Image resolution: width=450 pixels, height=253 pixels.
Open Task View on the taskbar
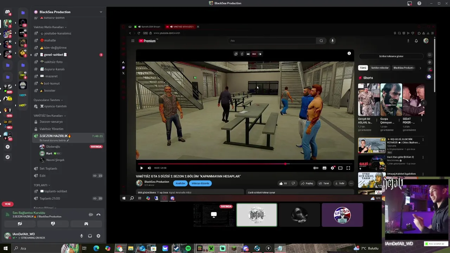pyautogui.click(x=84, y=248)
